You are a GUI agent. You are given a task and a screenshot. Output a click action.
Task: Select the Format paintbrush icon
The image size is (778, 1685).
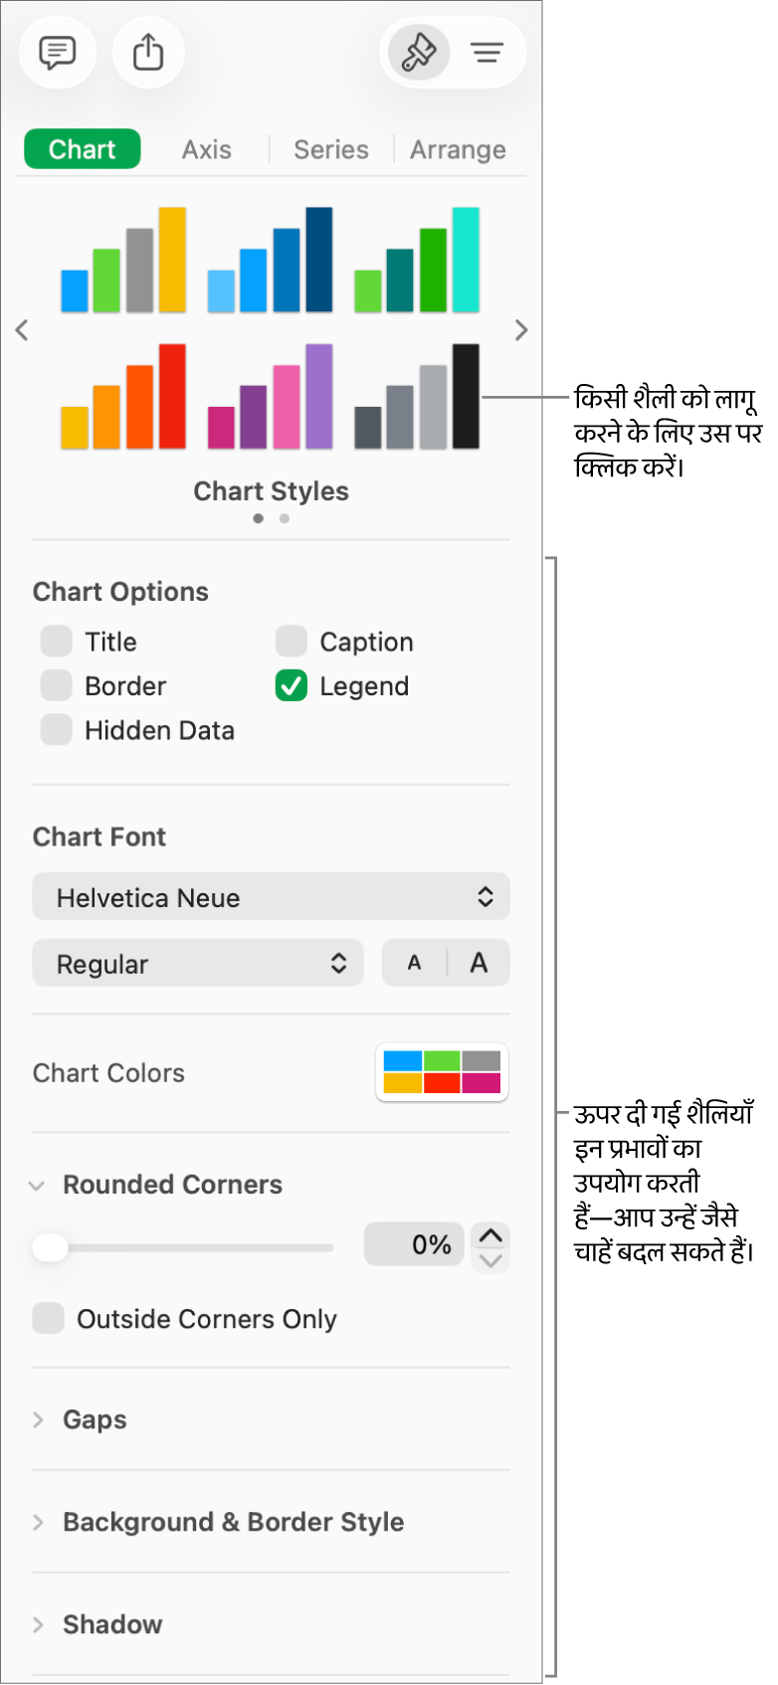418,52
